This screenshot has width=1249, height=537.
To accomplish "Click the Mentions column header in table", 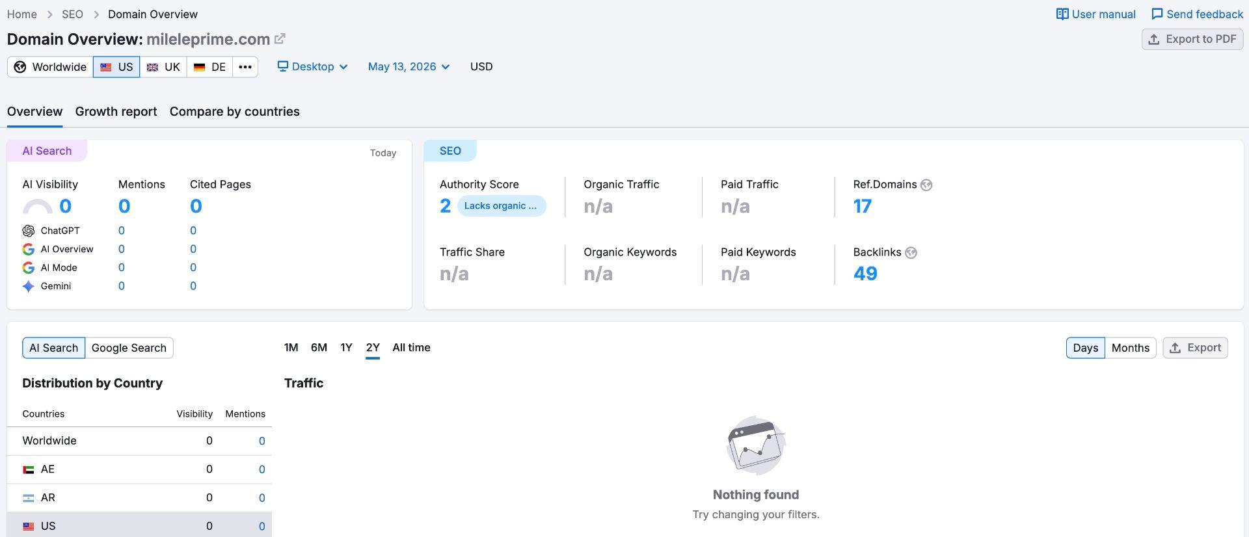I will point(245,414).
